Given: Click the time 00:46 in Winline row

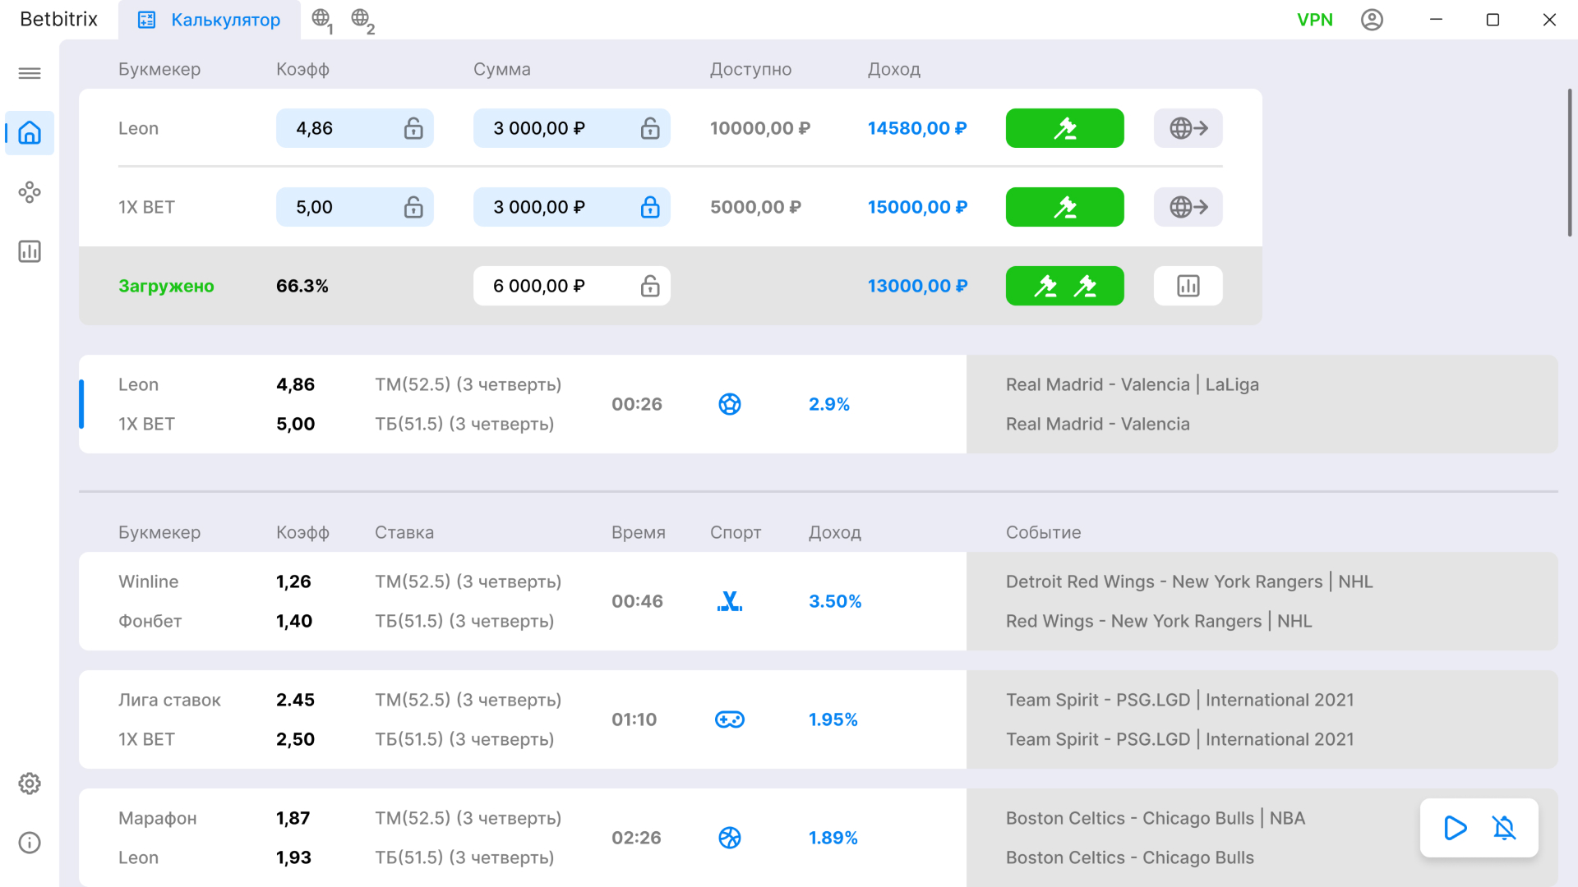Looking at the screenshot, I should 637,601.
